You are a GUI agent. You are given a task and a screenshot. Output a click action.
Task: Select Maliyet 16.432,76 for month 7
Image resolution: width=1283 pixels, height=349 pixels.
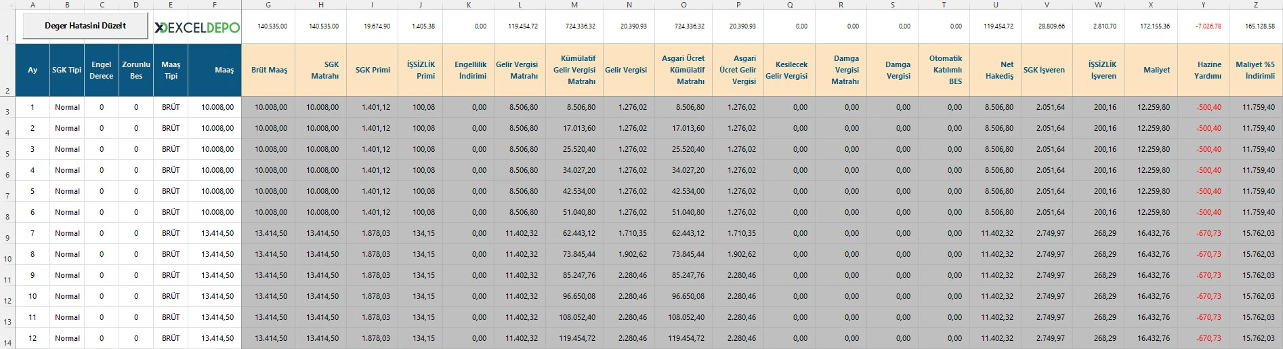coord(1151,233)
